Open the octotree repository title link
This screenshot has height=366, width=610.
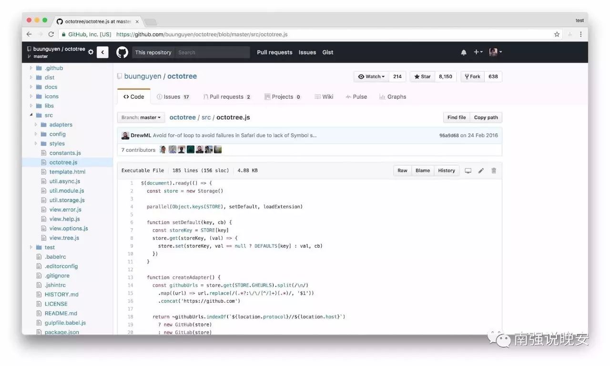[x=182, y=76]
